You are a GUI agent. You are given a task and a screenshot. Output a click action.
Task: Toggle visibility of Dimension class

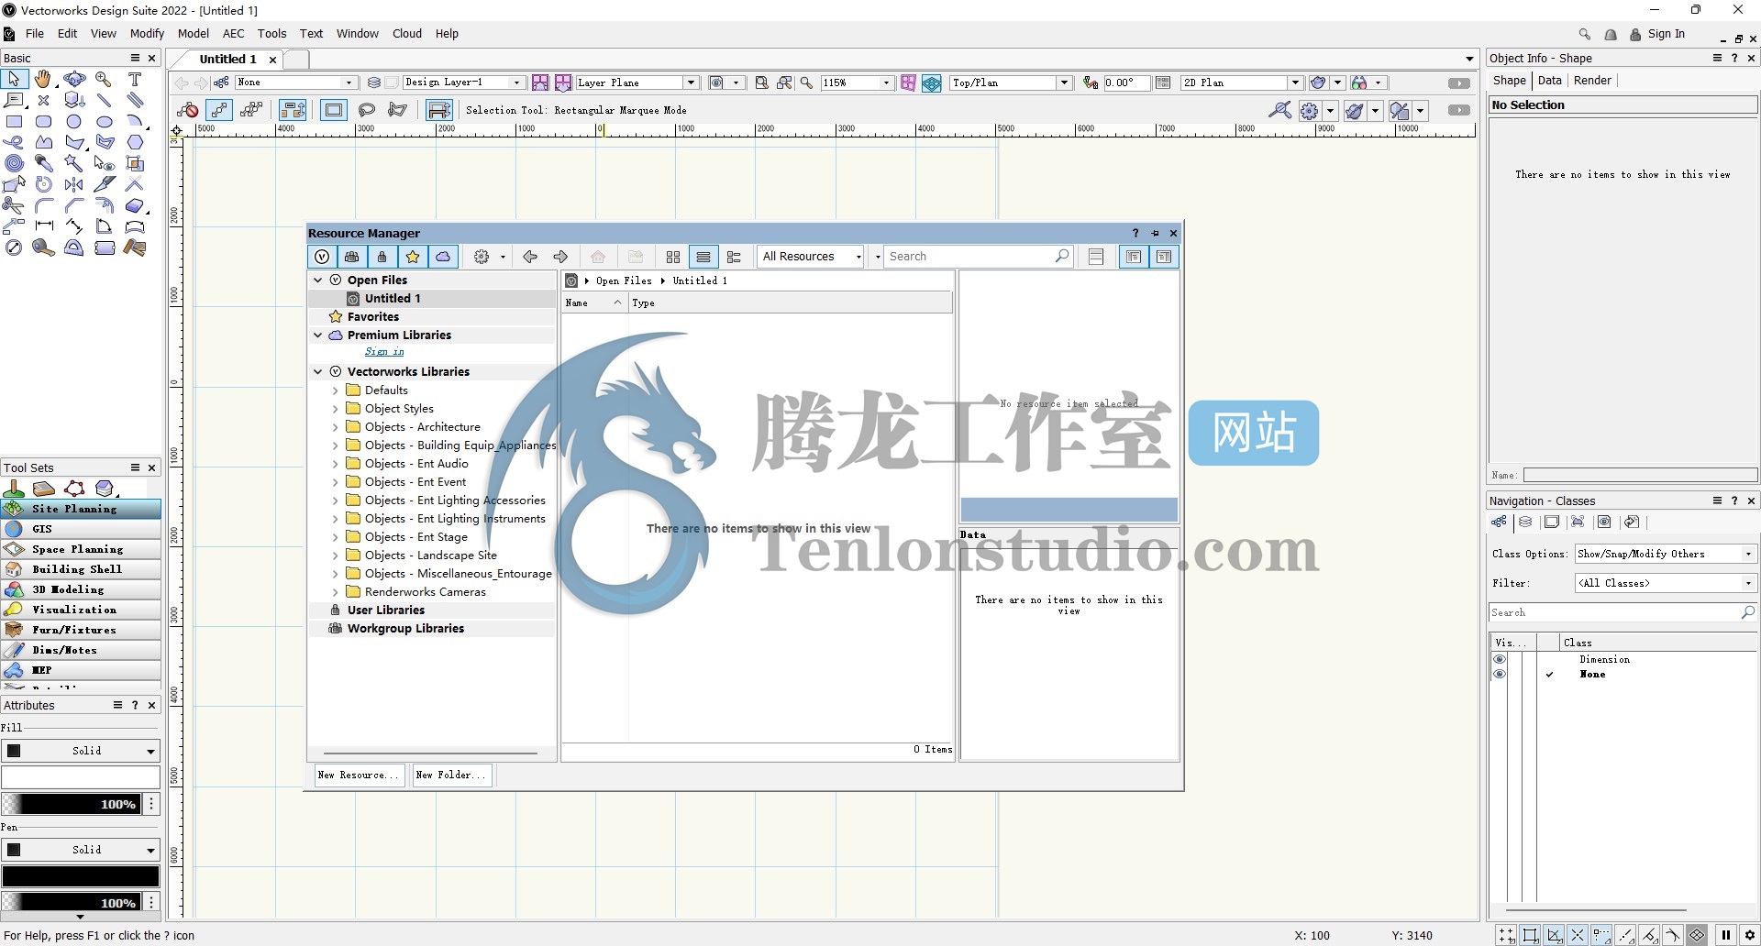(1500, 659)
